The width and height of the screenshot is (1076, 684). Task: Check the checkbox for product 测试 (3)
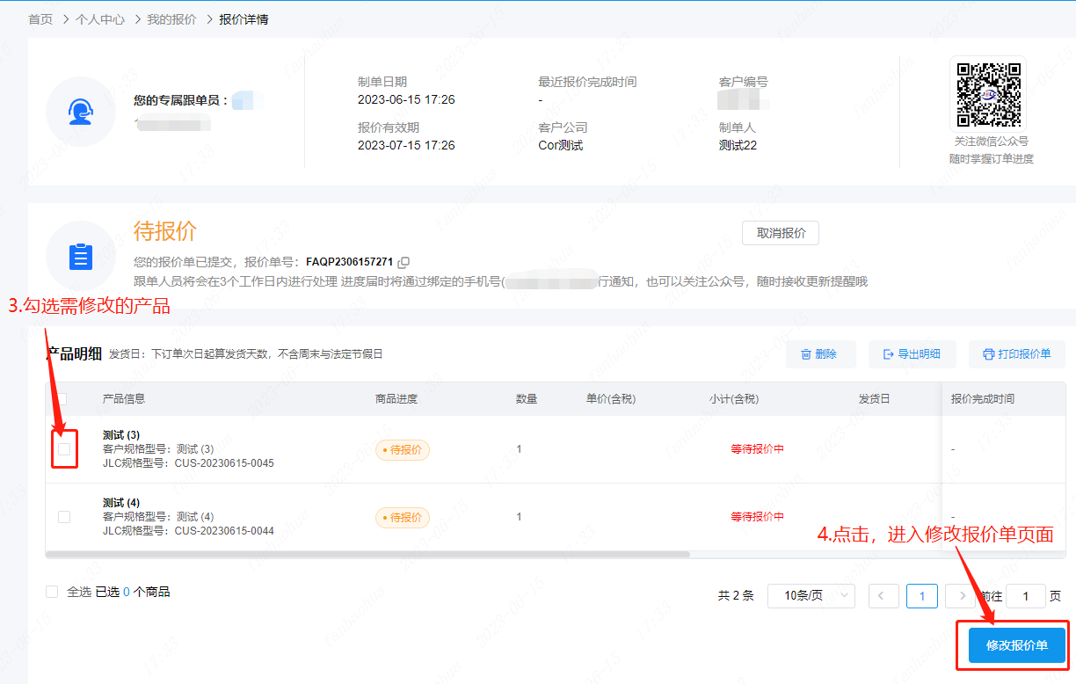64,449
